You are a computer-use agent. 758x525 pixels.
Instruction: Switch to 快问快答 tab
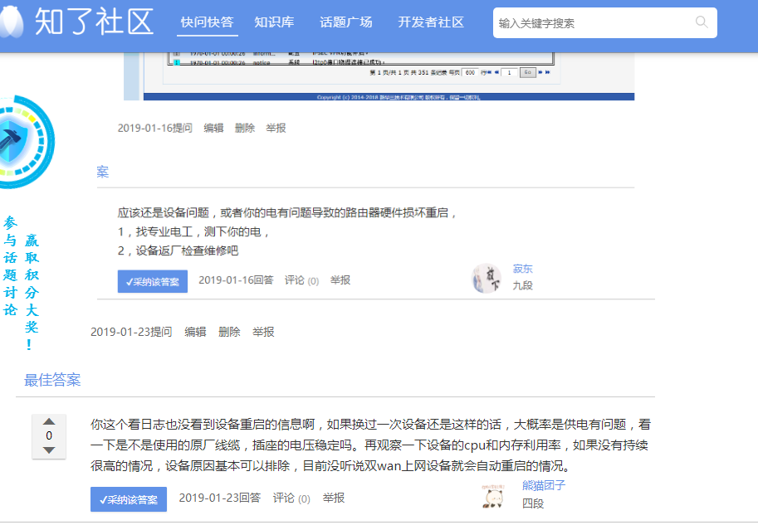(x=207, y=22)
